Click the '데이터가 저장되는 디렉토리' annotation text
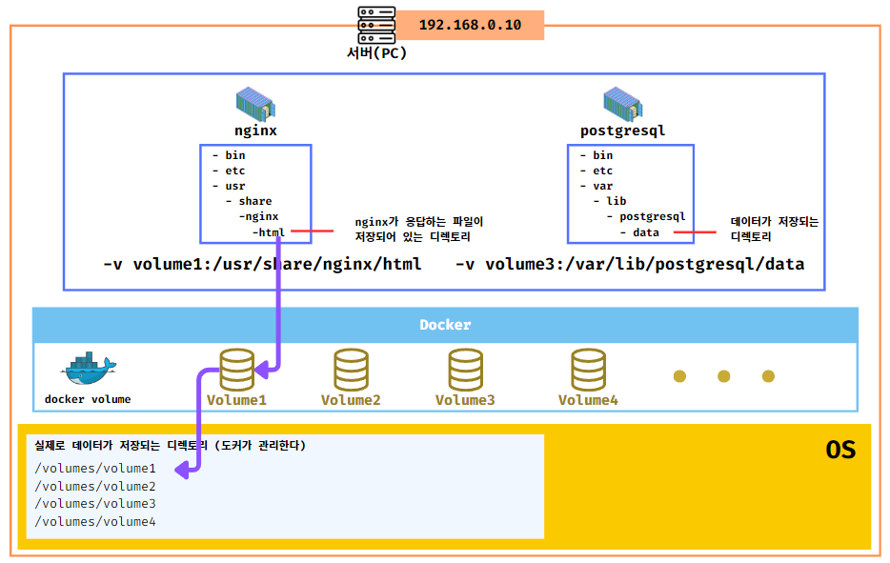Screen dimensions: 890x563 (774, 229)
